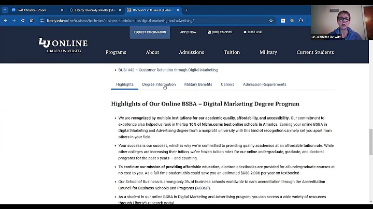
Task: Open the Military menu
Action: [x=268, y=52]
